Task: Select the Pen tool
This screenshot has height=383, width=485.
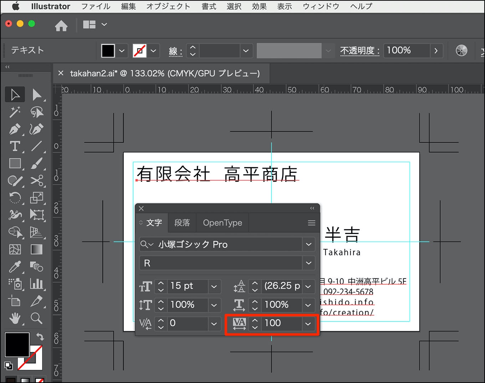Action: 15,129
